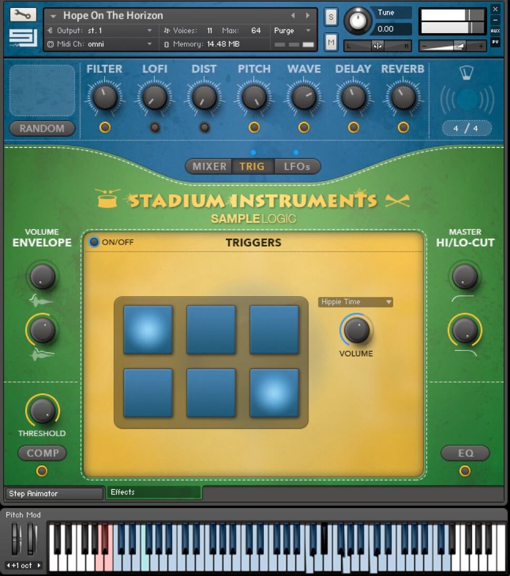
Task: Load the next instrument with the right arrow
Action: tap(308, 15)
